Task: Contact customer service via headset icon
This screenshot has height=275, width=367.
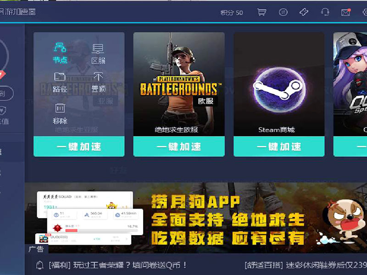Action: 325,12
